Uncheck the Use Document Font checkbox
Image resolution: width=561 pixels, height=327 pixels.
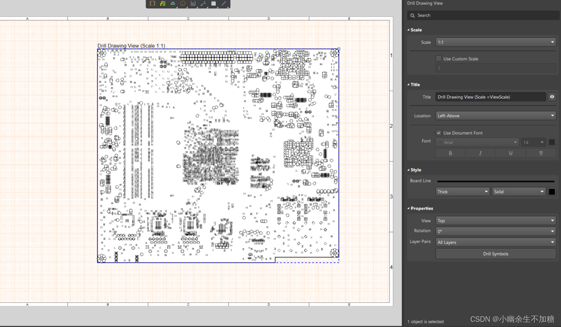(439, 133)
